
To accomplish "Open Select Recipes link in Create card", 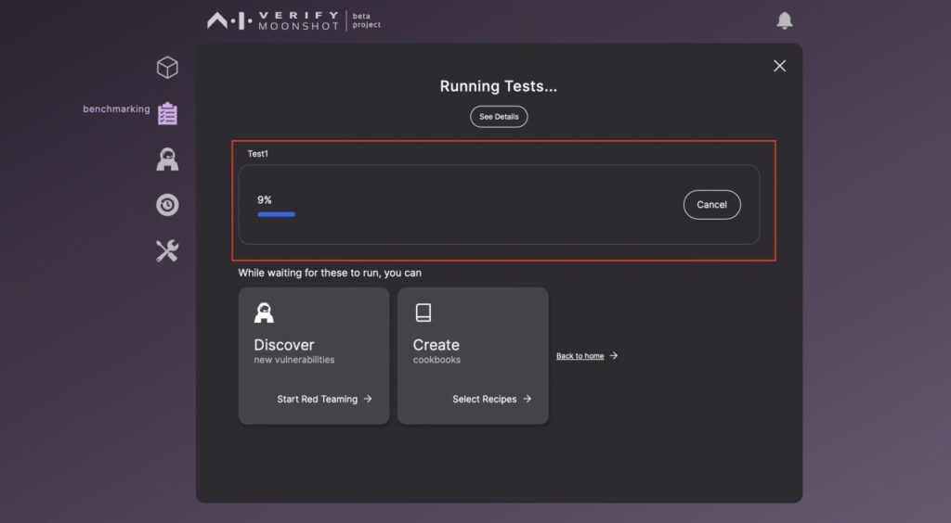I will 484,399.
